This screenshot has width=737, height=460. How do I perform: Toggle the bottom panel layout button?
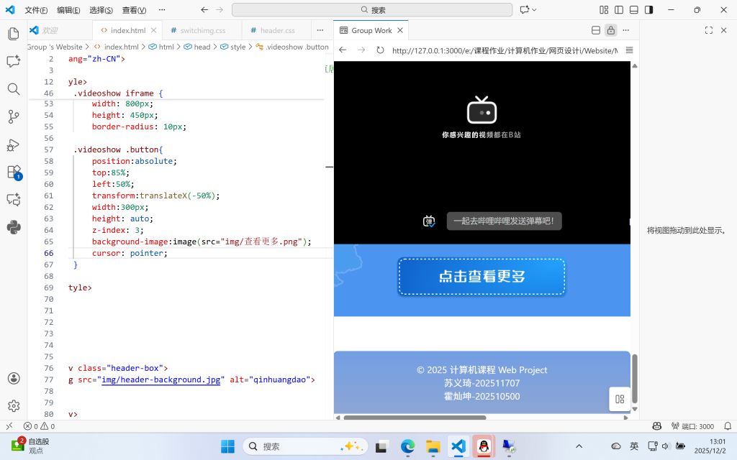tap(634, 10)
